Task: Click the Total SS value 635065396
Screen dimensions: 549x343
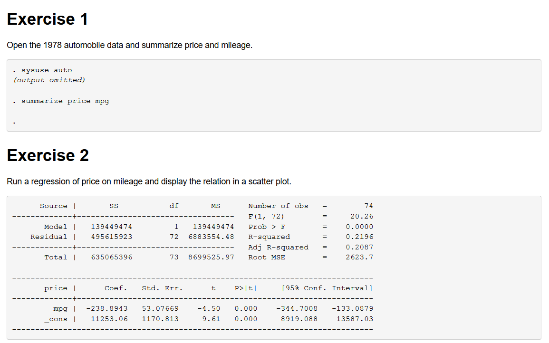Action: pos(111,257)
